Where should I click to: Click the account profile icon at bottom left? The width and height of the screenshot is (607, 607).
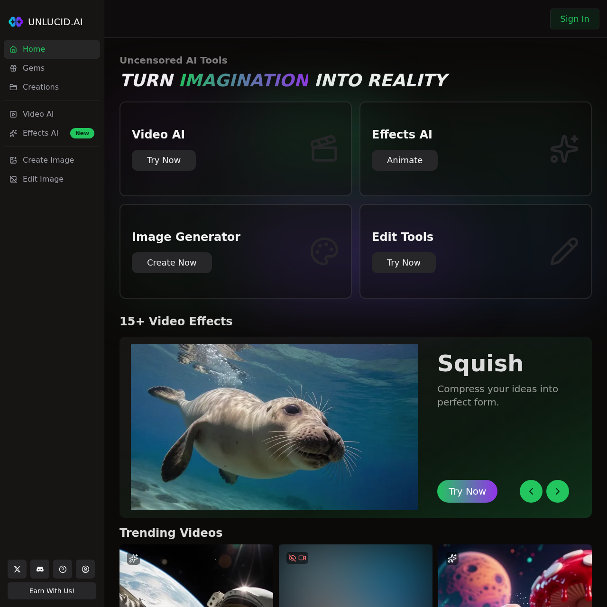coord(85,569)
